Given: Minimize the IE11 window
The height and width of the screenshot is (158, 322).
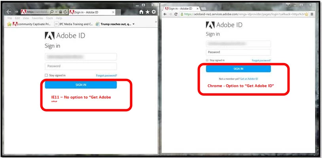Looking at the screenshot, I should (137, 5).
